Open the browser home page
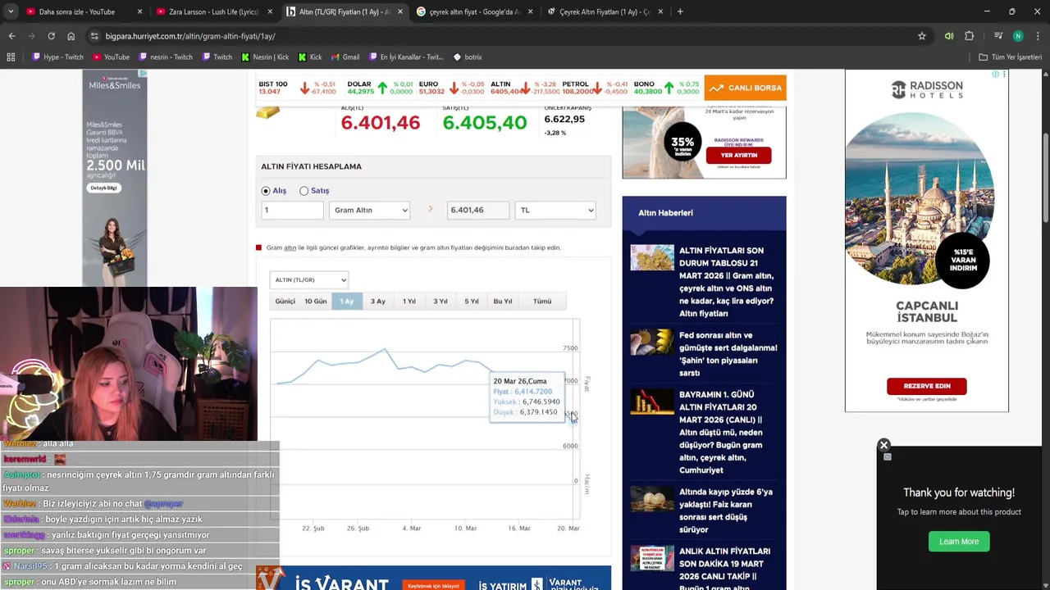 [71, 36]
